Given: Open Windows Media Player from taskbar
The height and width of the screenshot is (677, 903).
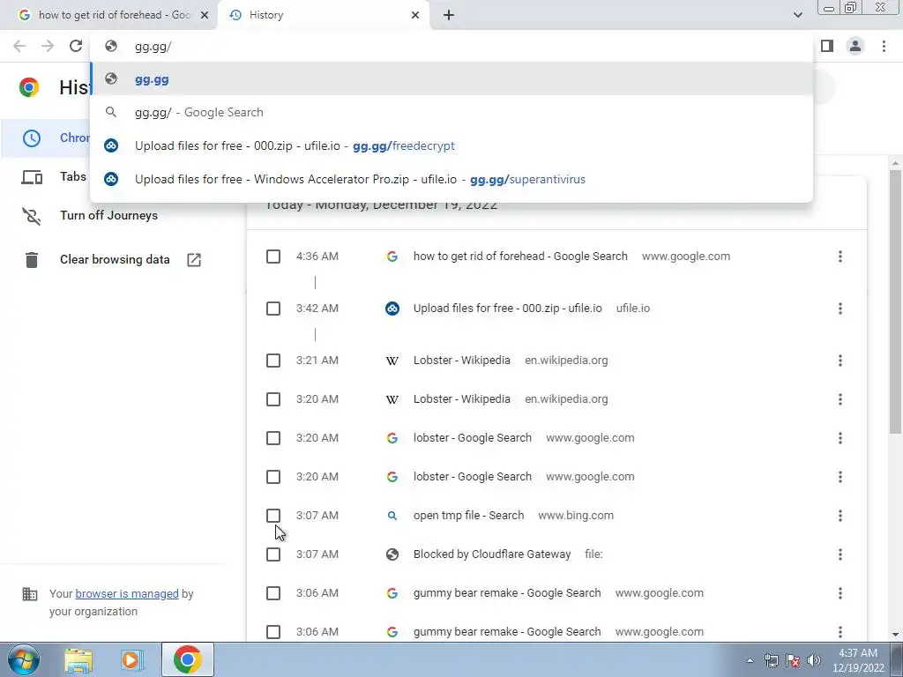Looking at the screenshot, I should (132, 659).
